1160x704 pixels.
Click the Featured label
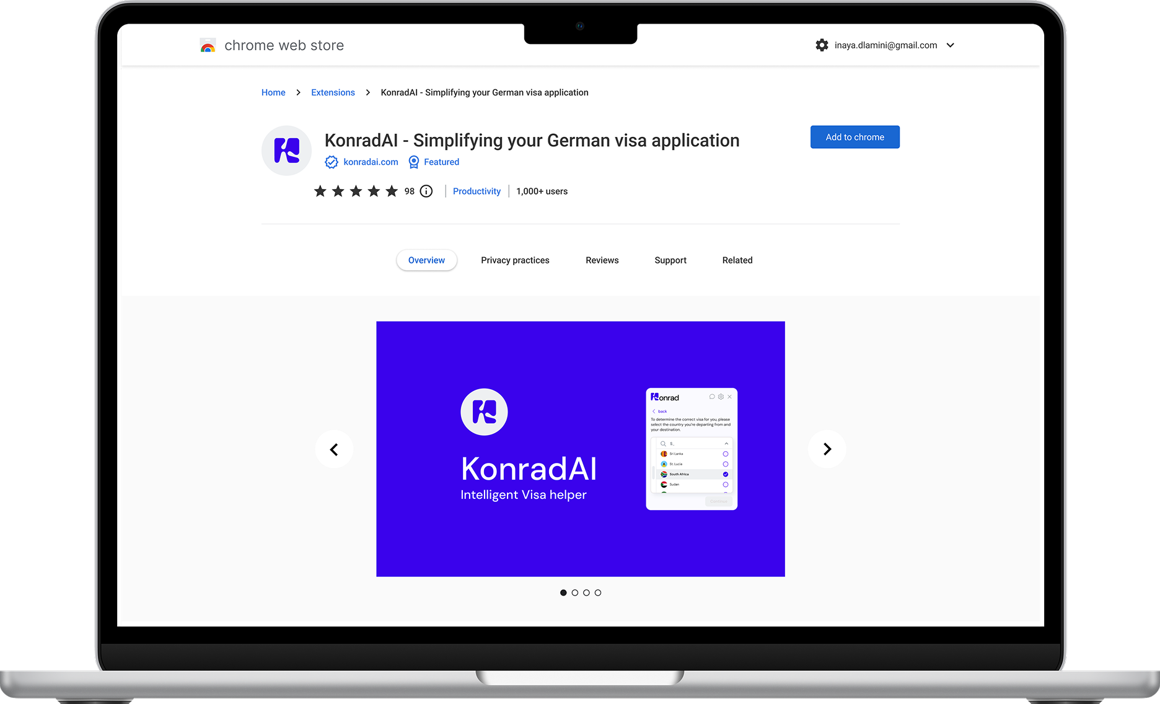coord(441,162)
